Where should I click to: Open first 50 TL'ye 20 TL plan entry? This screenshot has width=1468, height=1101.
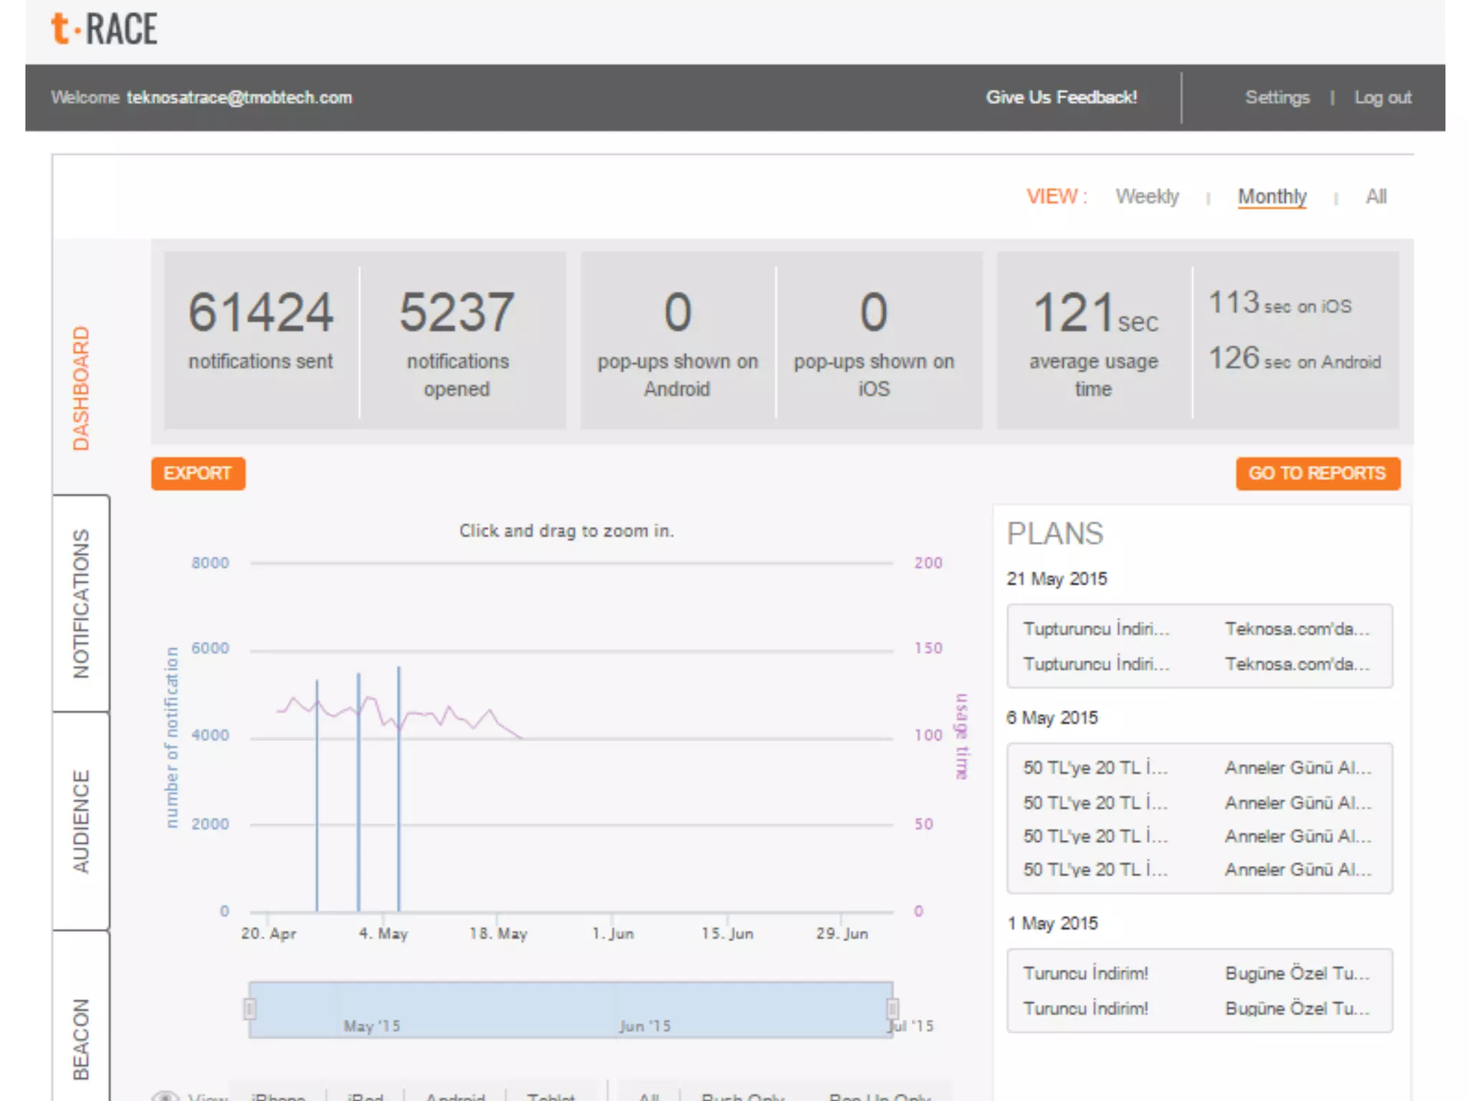1095,768
